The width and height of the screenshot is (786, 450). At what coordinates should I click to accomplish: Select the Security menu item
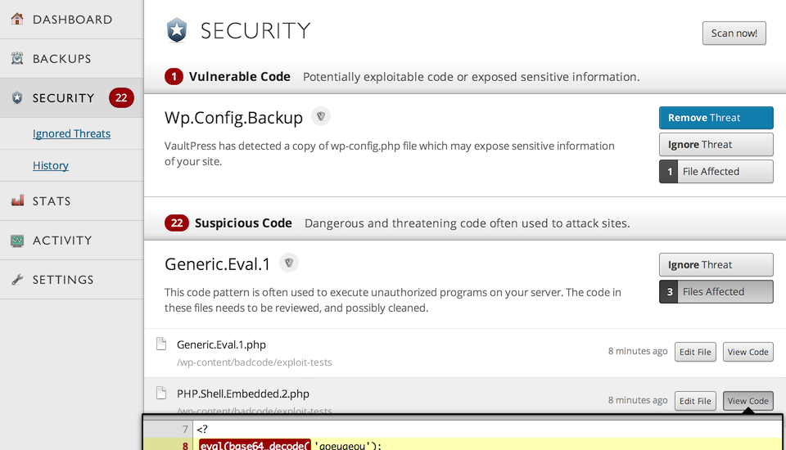point(72,97)
